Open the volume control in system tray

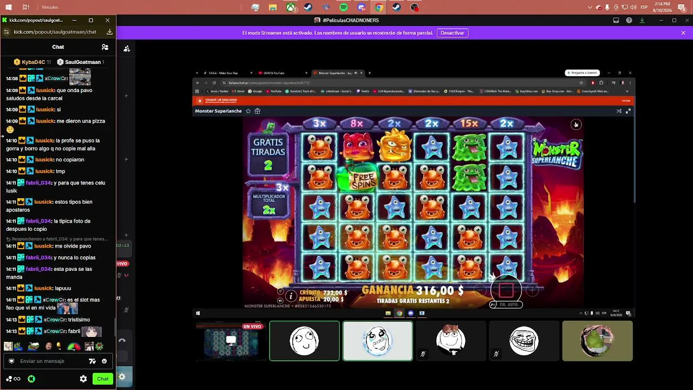point(634,8)
